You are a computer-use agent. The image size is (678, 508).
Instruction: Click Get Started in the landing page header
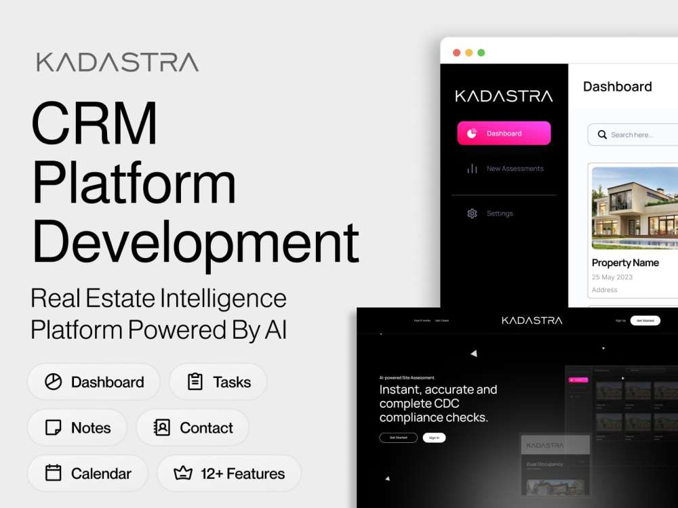645,320
